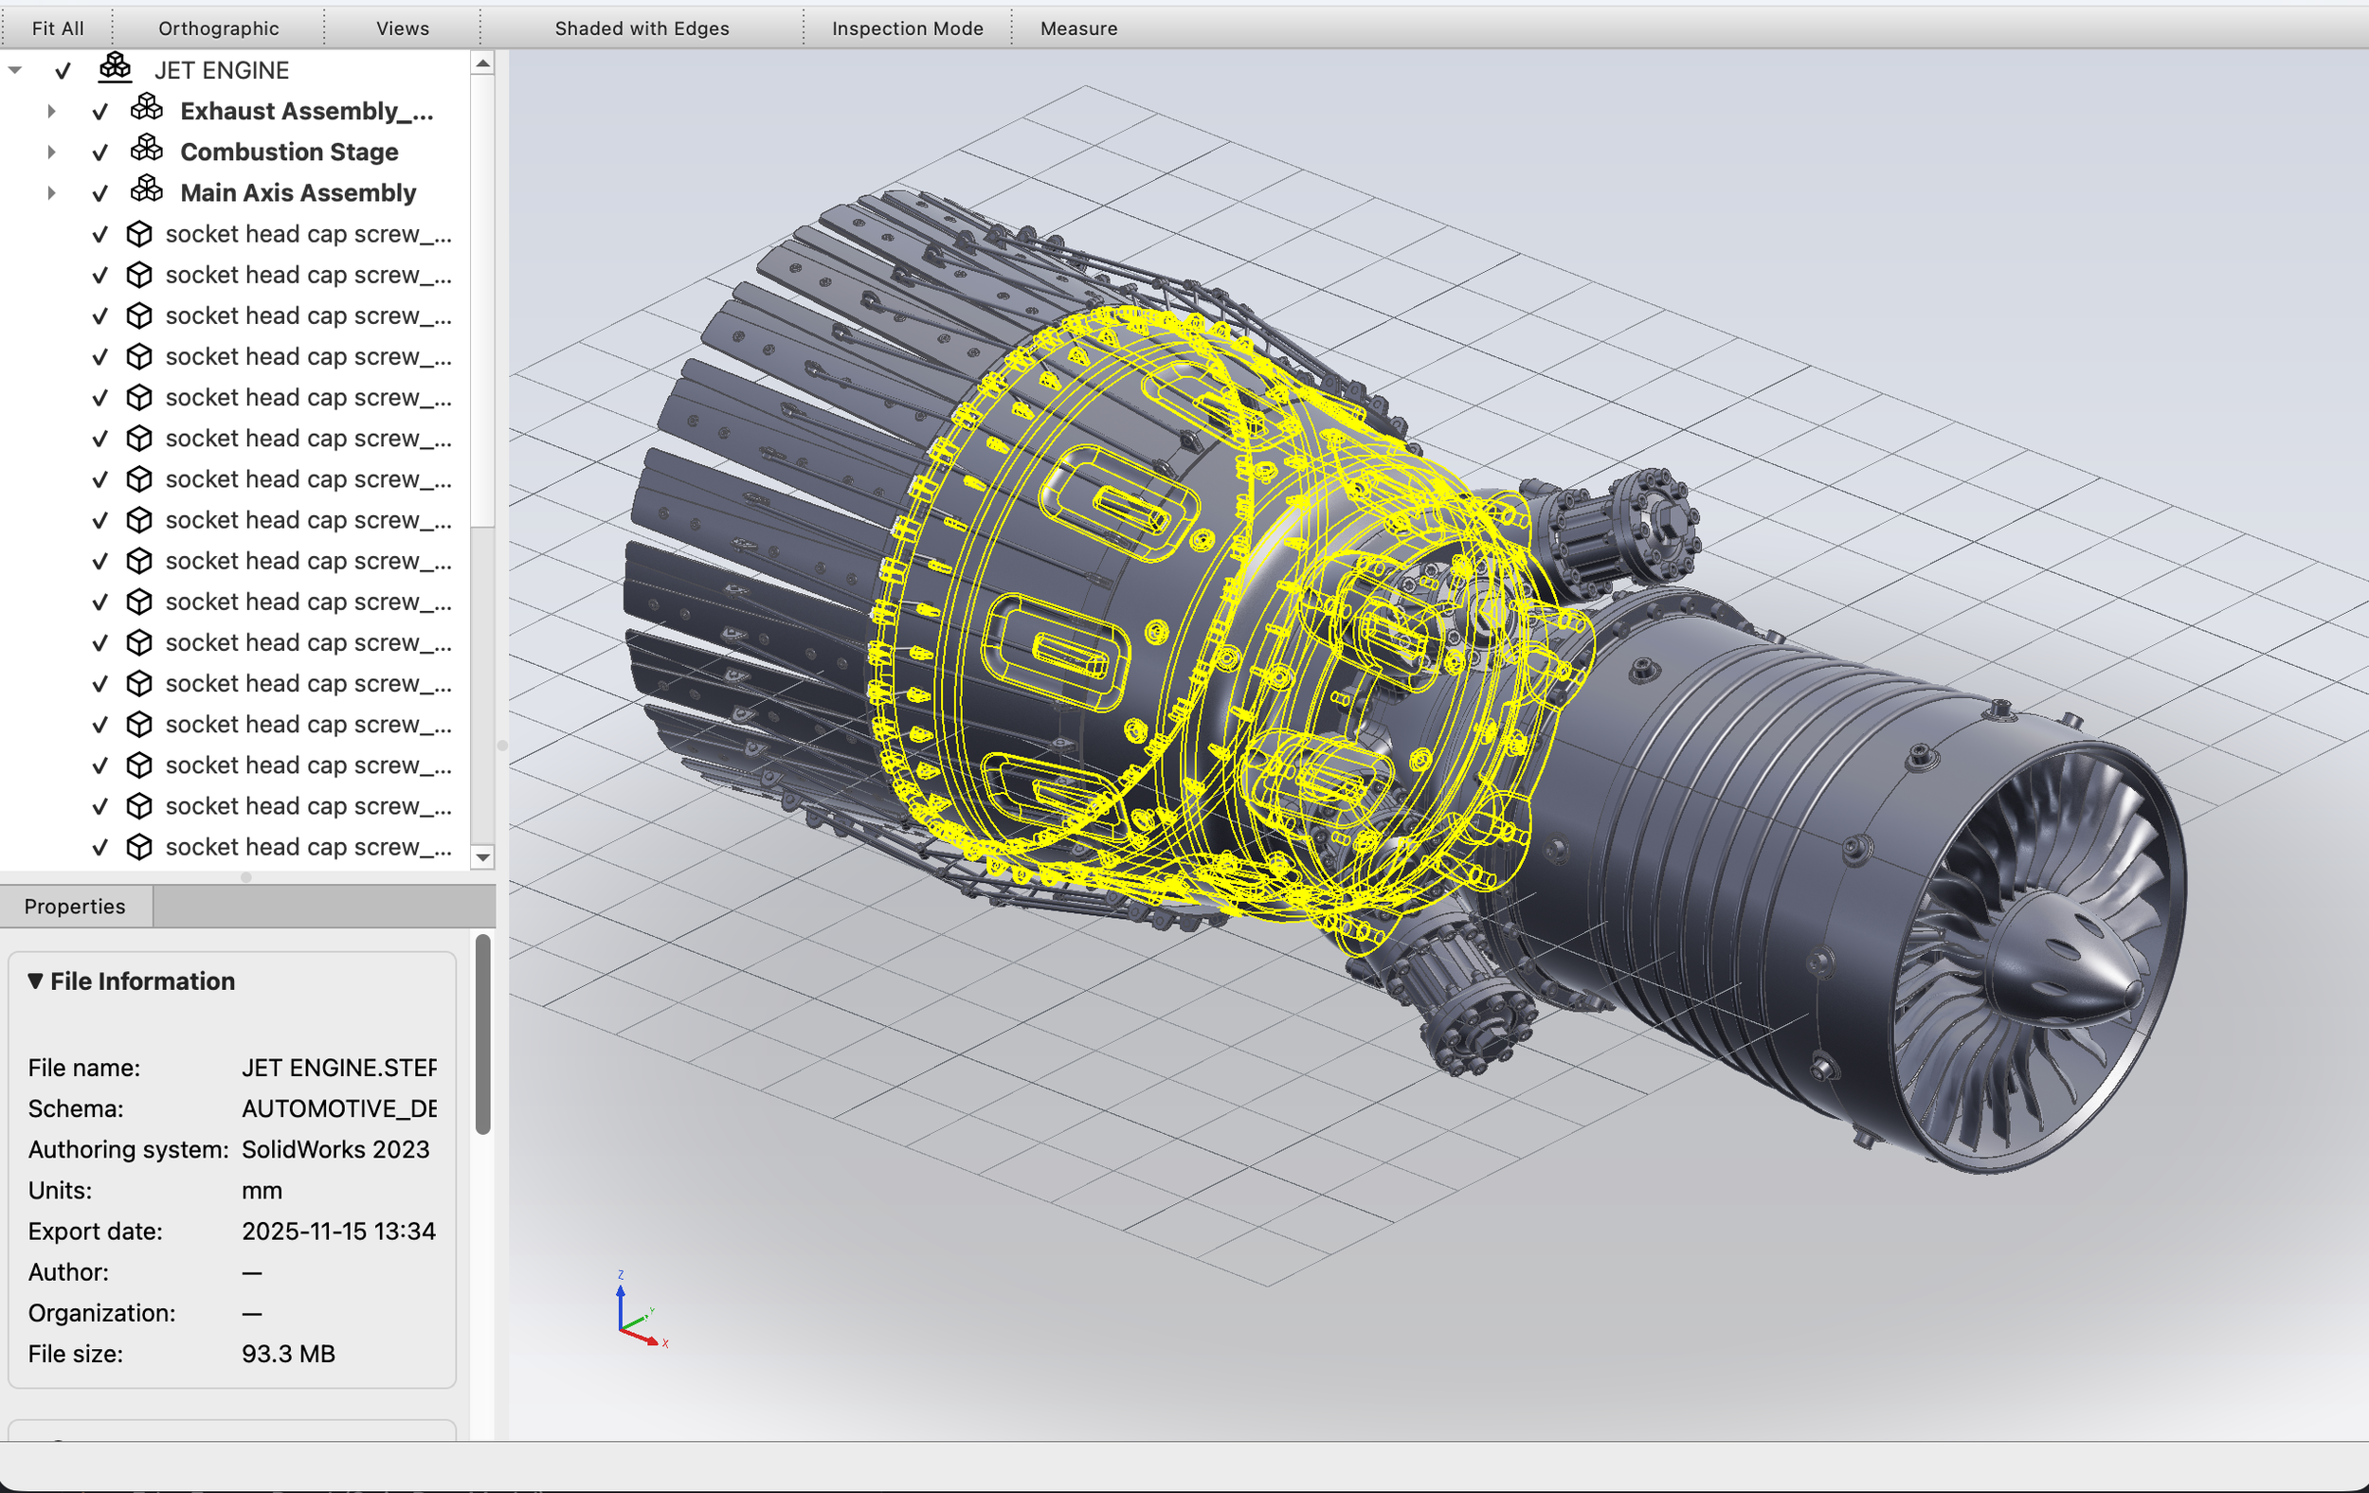Expand the Exhaust Assembly tree node
Image resolution: width=2369 pixels, height=1493 pixels.
tap(51, 110)
